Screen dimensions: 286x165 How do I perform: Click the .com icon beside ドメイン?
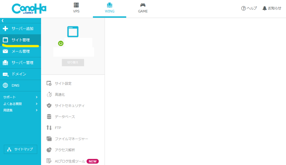pos(6,74)
